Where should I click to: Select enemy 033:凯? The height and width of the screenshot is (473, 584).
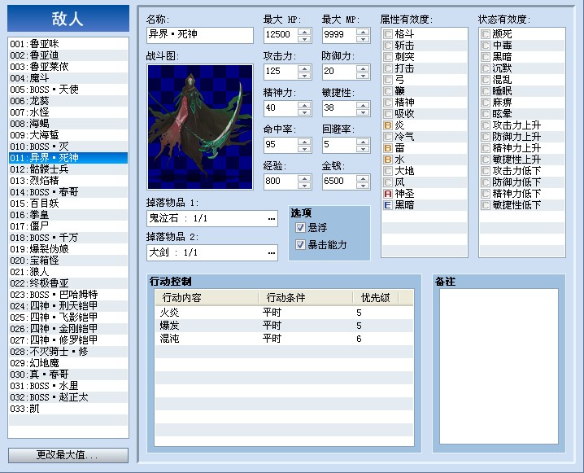tap(68, 409)
